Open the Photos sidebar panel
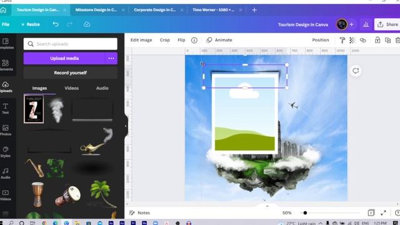The width and height of the screenshot is (400, 225). [x=6, y=130]
